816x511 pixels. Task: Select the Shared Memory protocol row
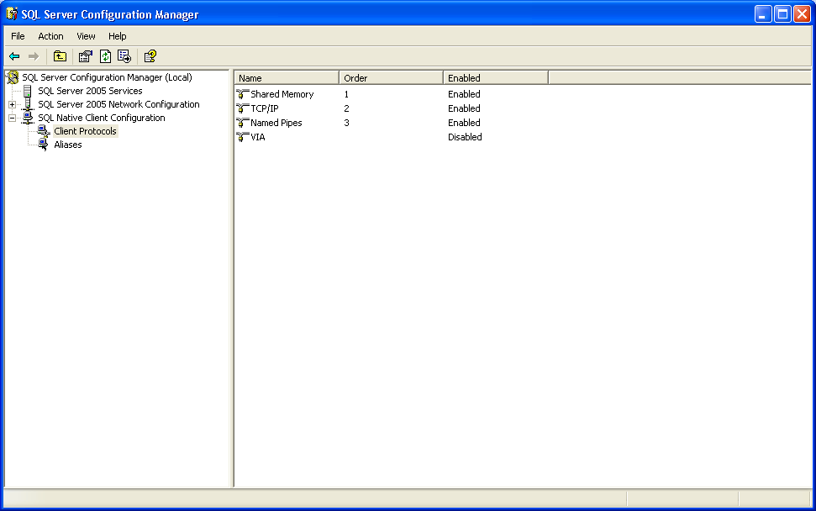[x=282, y=94]
